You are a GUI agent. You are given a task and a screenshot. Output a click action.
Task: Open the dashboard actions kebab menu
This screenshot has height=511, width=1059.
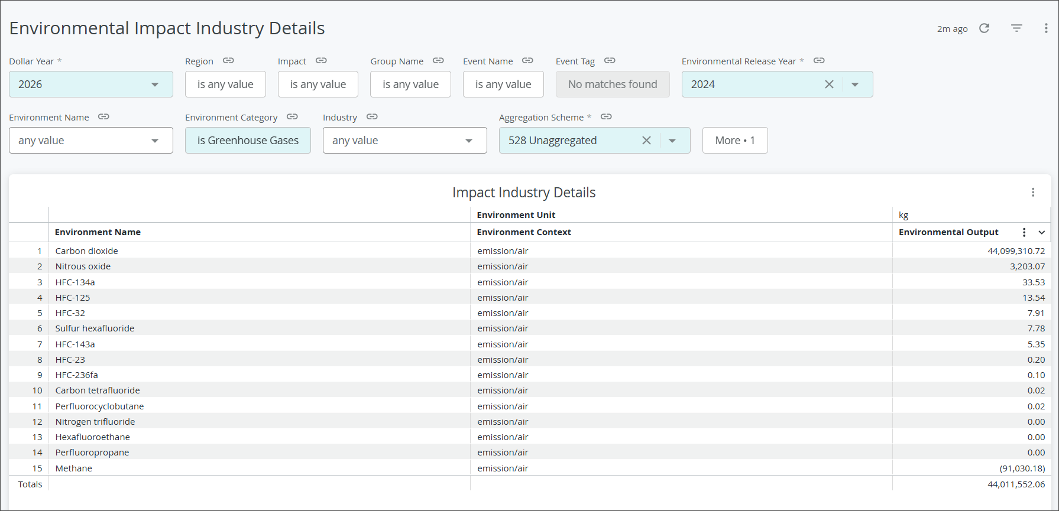coord(1046,28)
